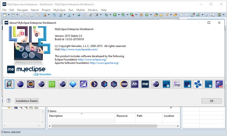Click the Open Perspective grid icon
Viewport: 227px width, 136px height.
tap(219, 15)
